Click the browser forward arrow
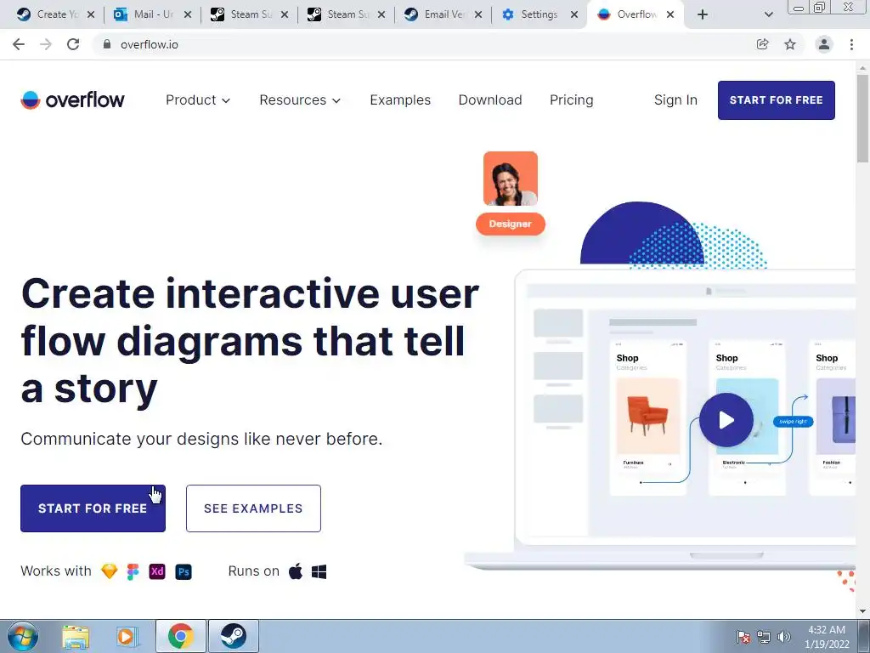Viewport: 870px width, 653px height. [46, 44]
